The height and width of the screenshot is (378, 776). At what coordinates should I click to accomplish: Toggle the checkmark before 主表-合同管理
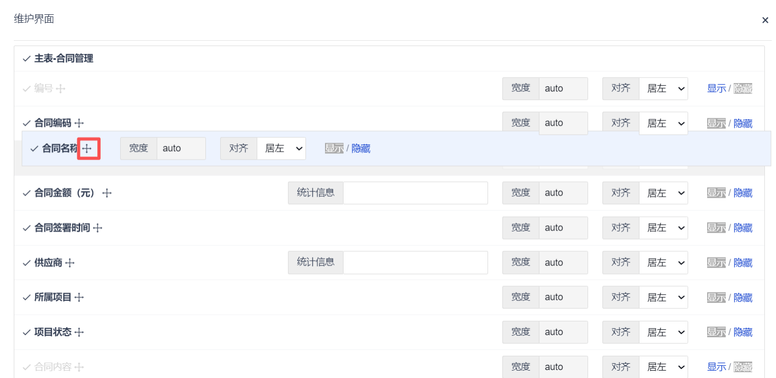(x=25, y=59)
